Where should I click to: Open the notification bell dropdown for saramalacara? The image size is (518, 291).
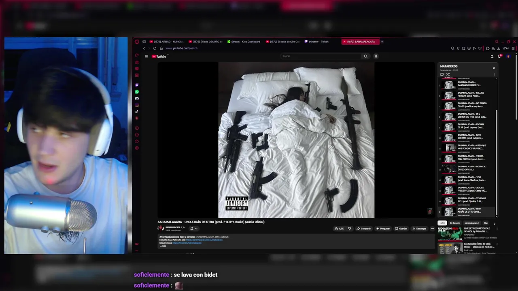(193, 228)
